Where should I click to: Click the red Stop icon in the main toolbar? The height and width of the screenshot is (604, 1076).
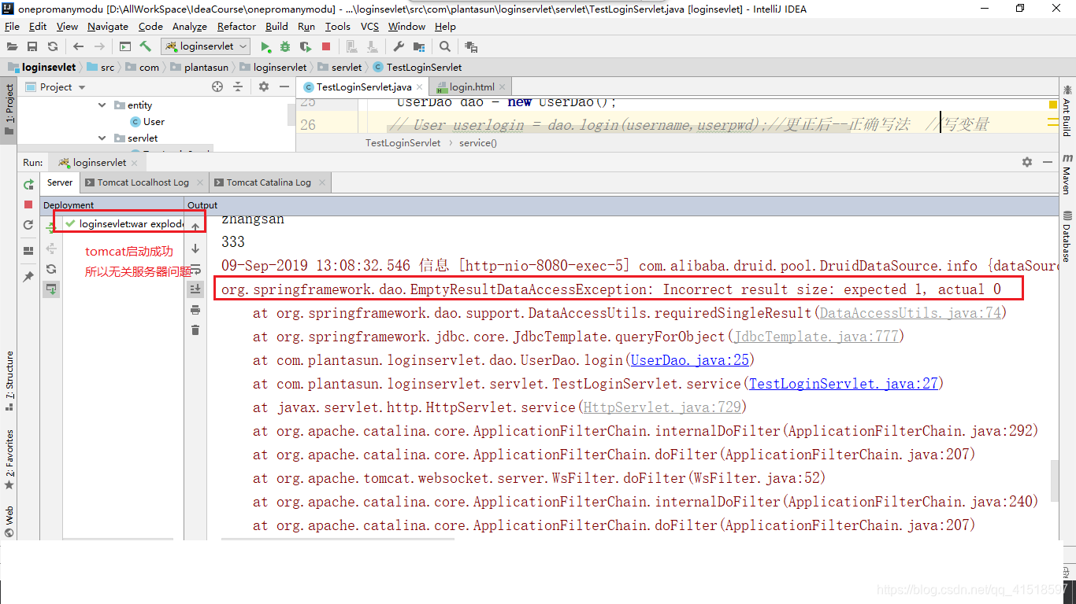(x=326, y=46)
